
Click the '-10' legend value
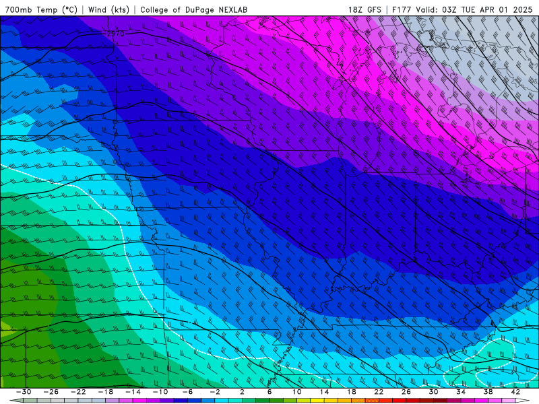(160, 392)
